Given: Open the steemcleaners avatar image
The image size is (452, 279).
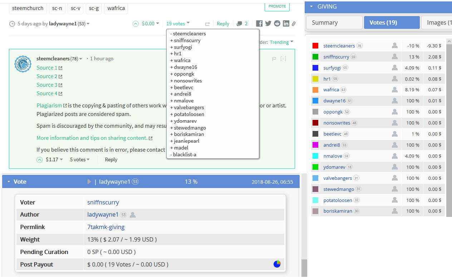Looking at the screenshot, I should pyautogui.click(x=23, y=64).
